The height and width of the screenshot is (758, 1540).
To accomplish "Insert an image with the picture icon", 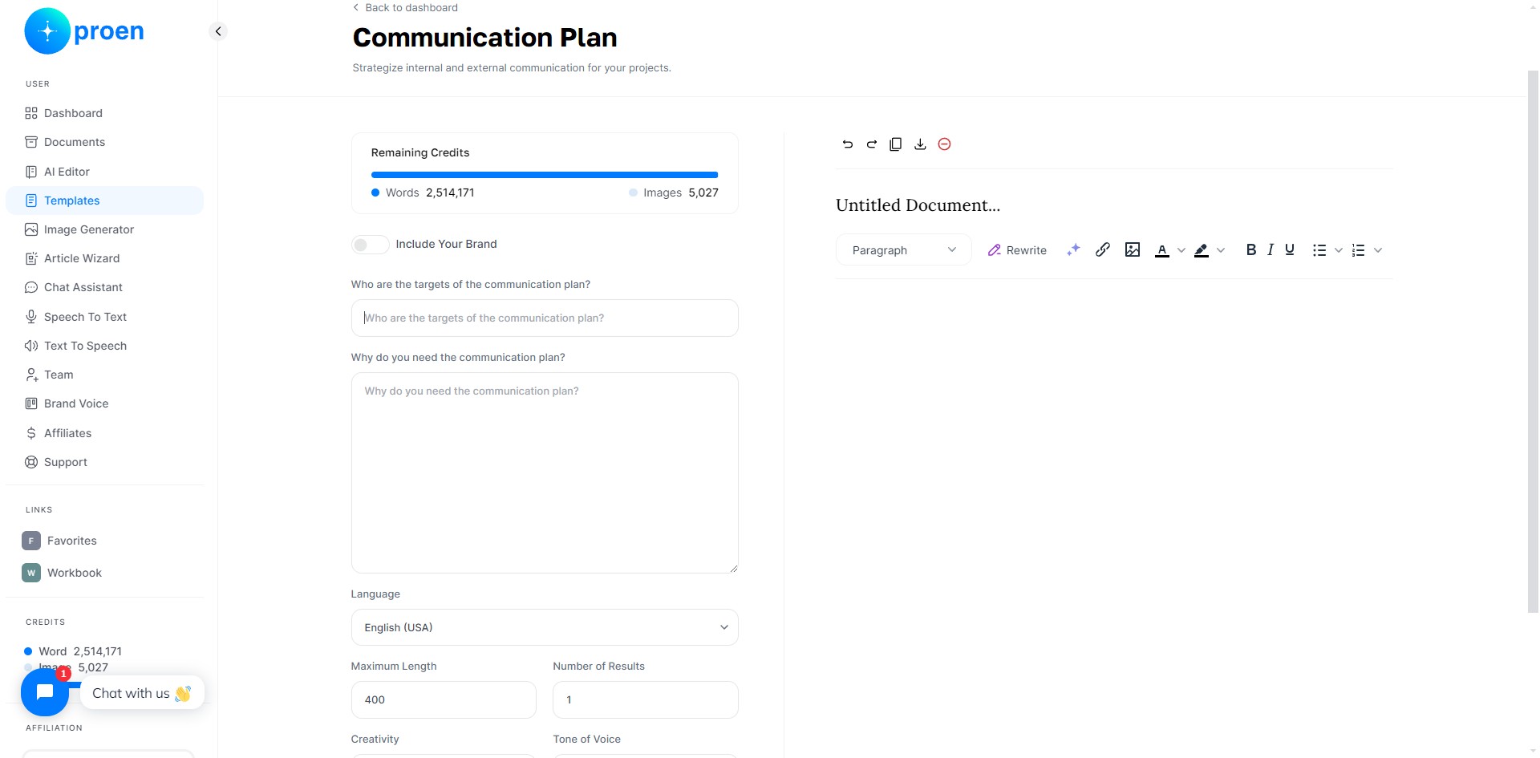I will (1133, 250).
